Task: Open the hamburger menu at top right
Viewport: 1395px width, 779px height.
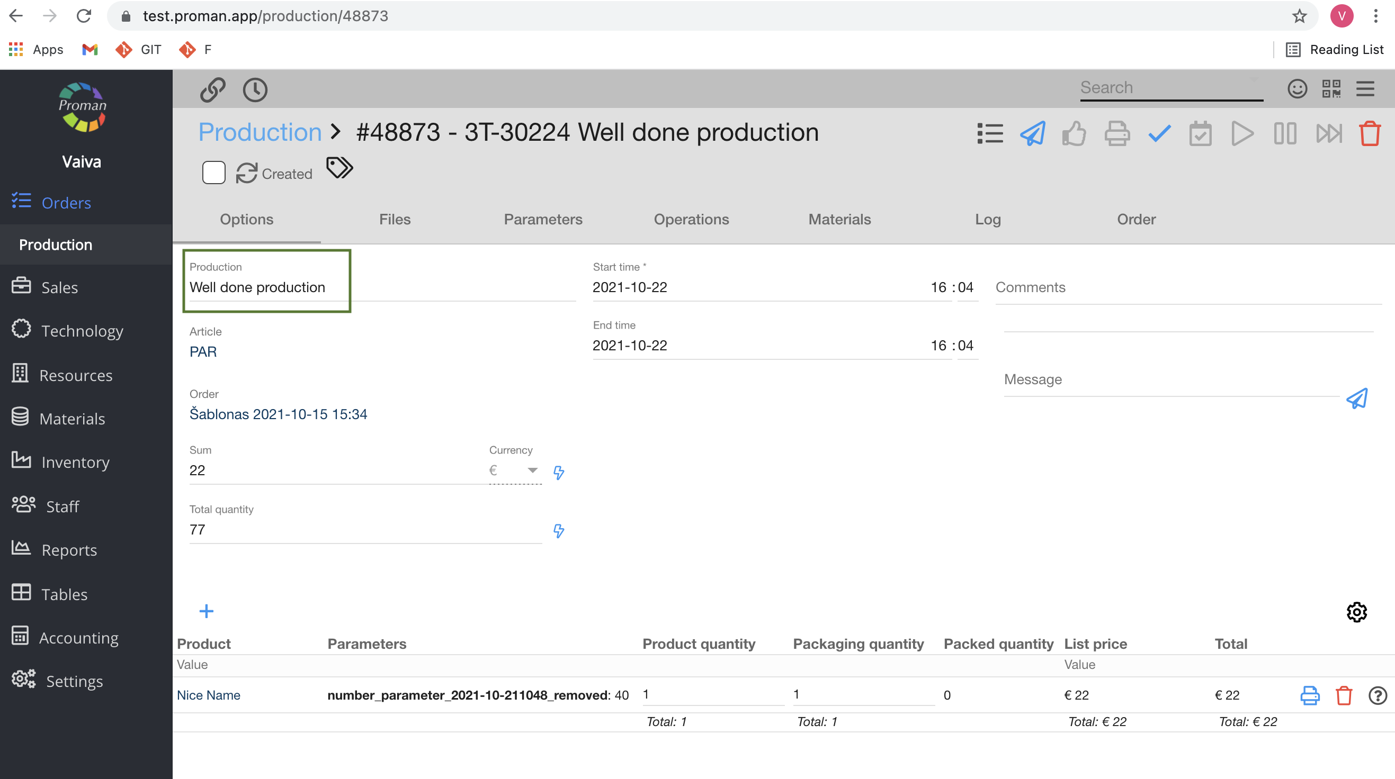Action: (1365, 89)
